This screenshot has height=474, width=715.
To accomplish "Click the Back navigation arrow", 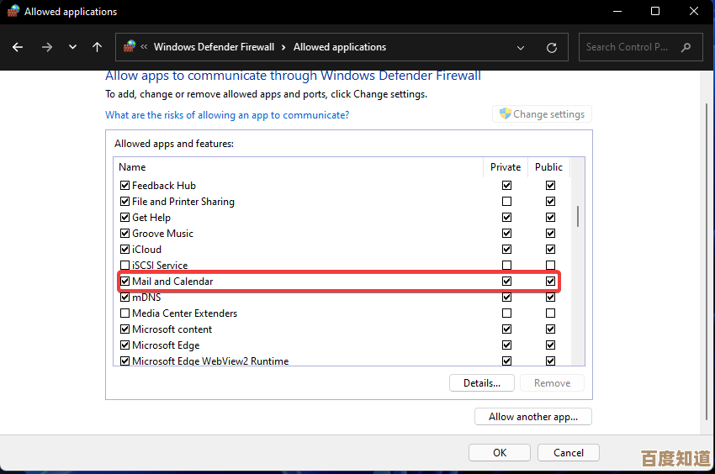I will [x=18, y=47].
